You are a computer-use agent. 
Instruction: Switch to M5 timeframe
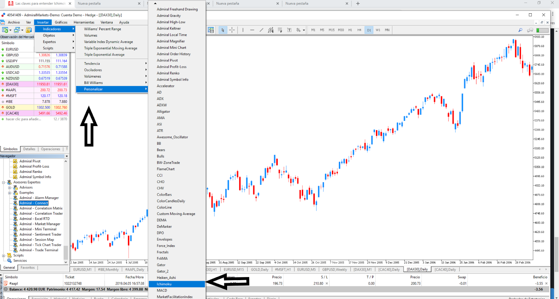[322, 30]
